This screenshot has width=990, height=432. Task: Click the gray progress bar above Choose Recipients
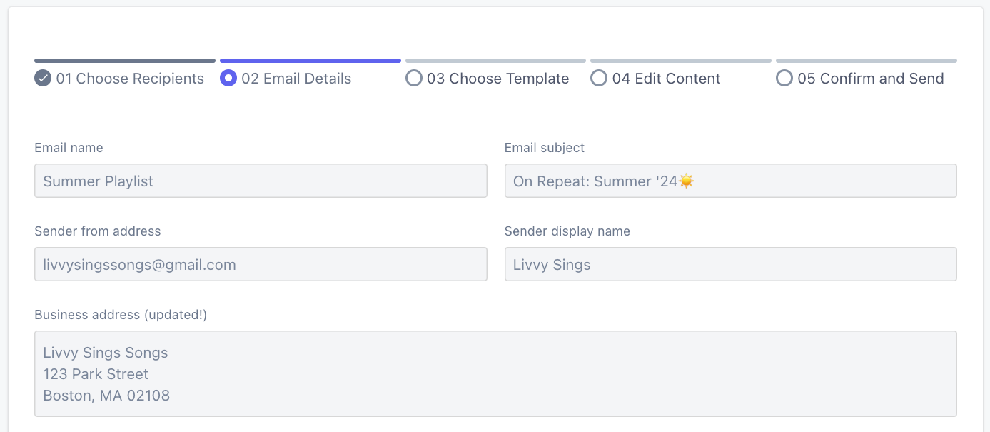click(125, 61)
